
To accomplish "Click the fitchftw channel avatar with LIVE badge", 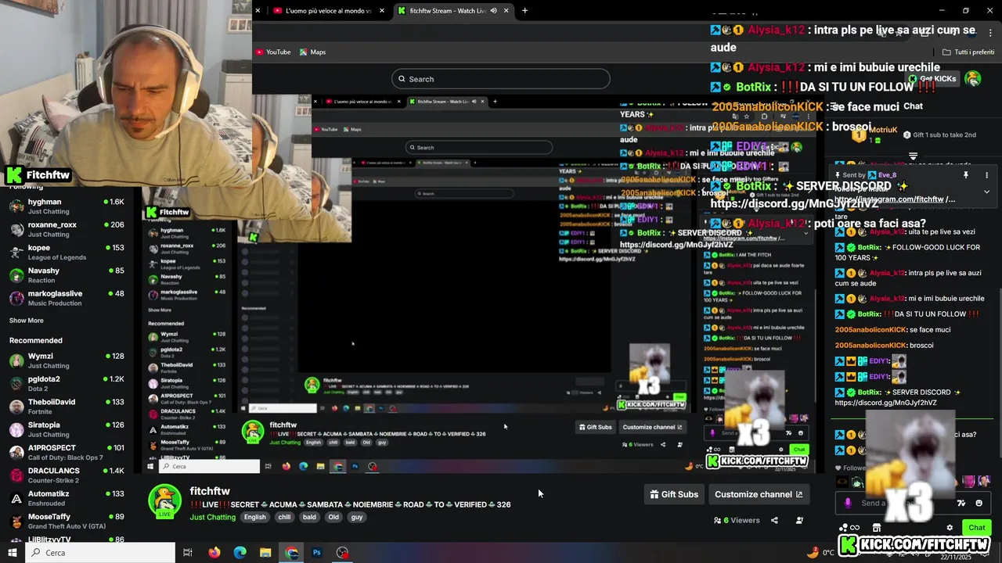I will [x=164, y=501].
